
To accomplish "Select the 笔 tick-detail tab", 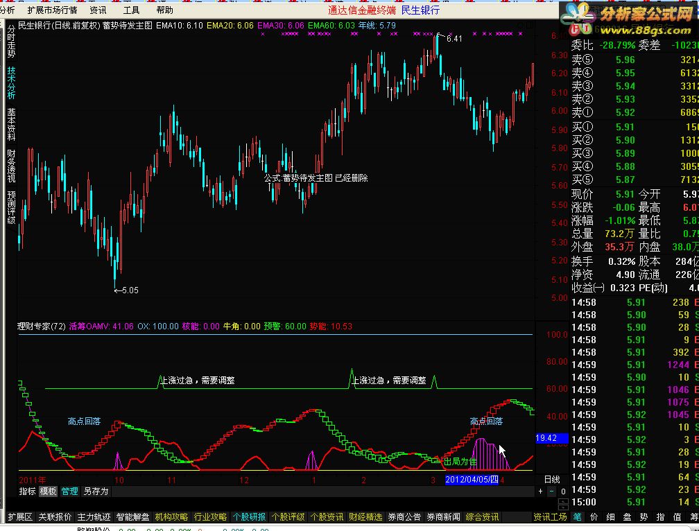I will 577,516.
